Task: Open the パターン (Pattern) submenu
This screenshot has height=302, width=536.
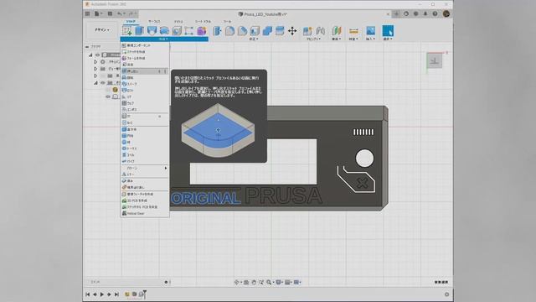Action: point(145,168)
